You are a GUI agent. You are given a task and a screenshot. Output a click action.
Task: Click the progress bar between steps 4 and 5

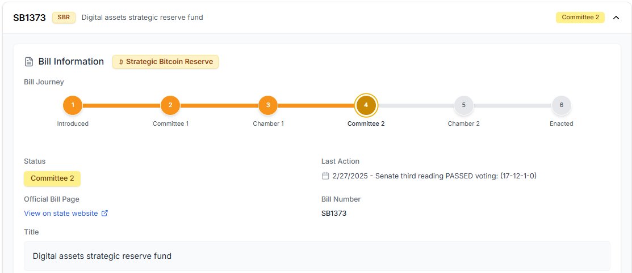[x=415, y=105]
